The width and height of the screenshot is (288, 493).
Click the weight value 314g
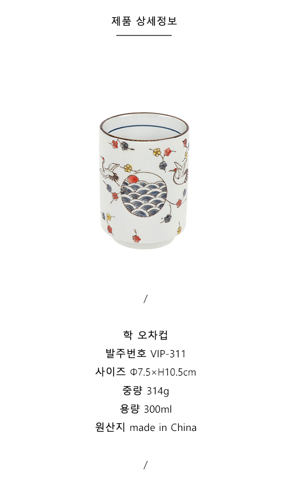click(158, 391)
